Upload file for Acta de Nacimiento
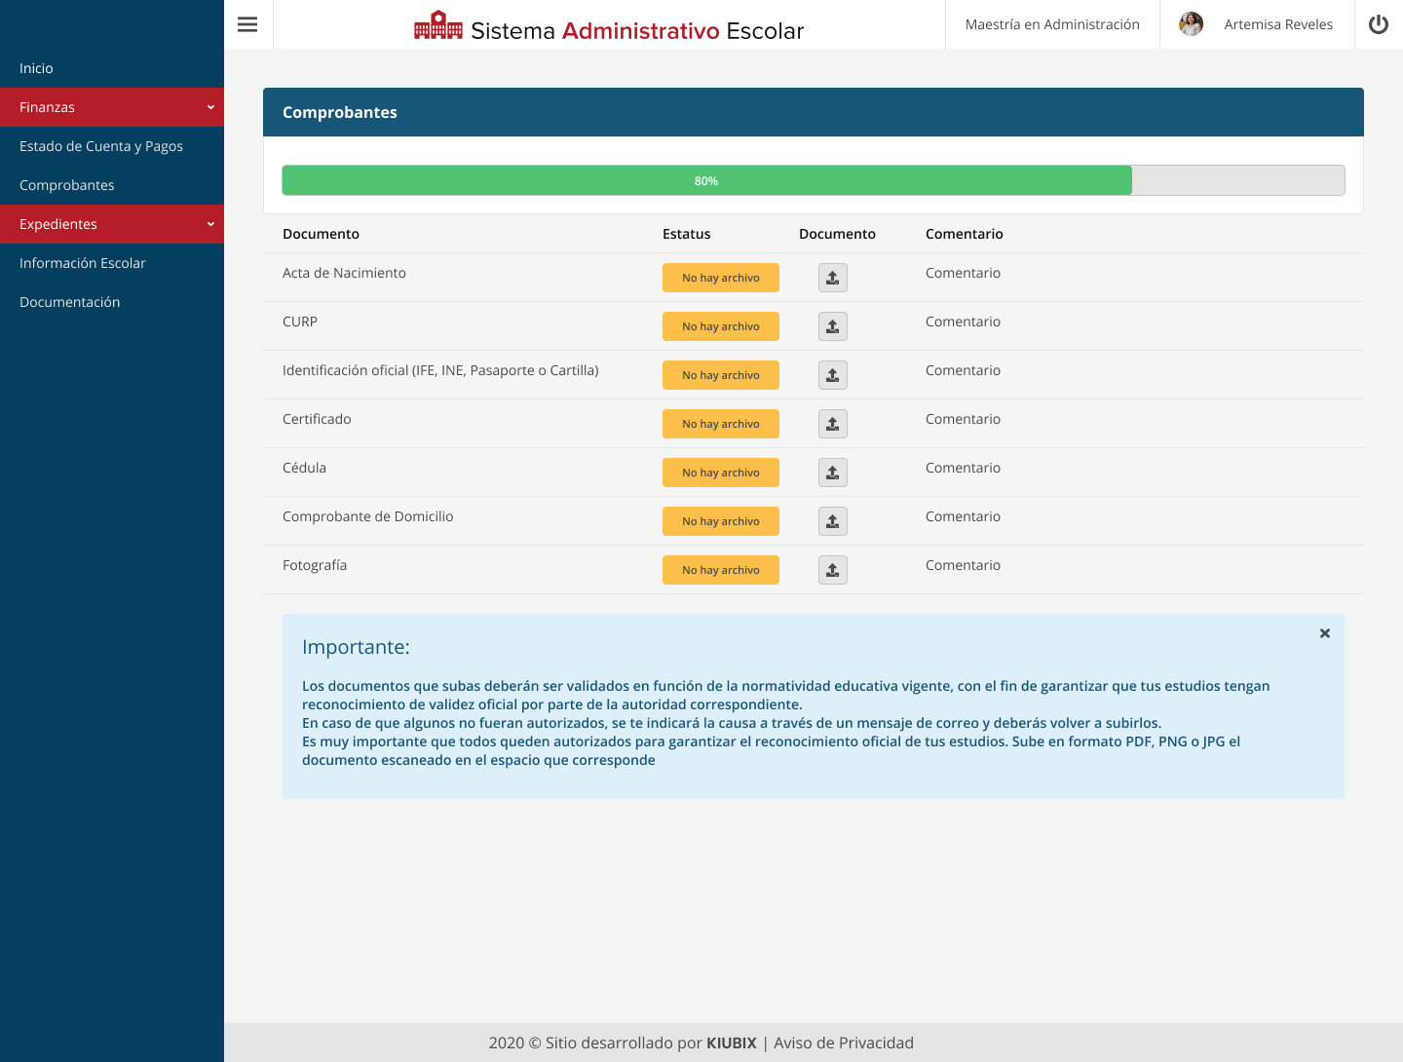1403x1062 pixels. tap(832, 278)
